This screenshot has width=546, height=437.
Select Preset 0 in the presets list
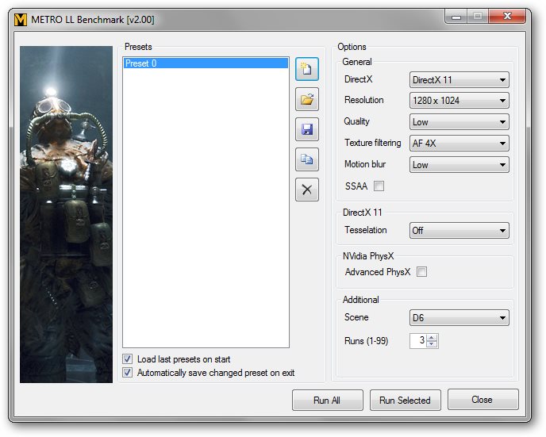click(x=206, y=63)
